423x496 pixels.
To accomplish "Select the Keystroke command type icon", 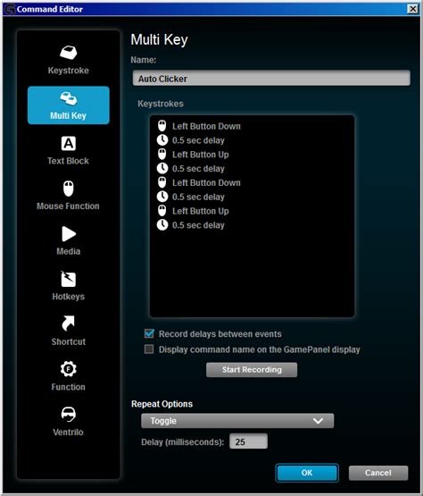I will point(68,53).
